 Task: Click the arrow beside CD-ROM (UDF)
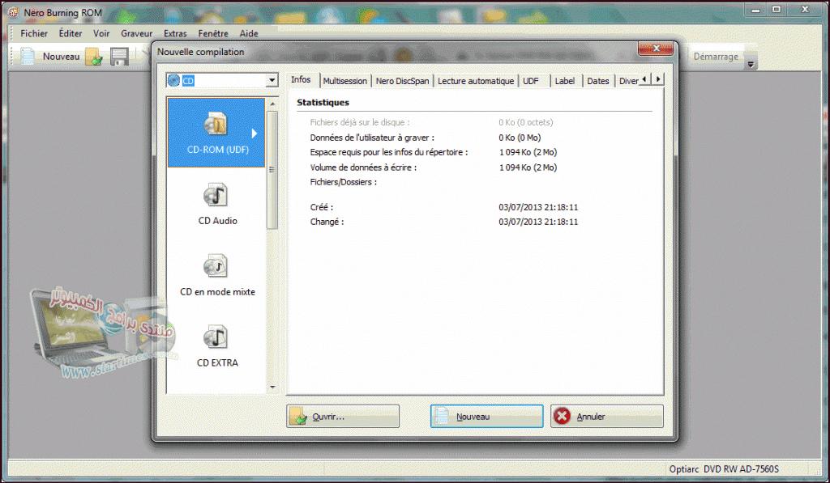254,133
